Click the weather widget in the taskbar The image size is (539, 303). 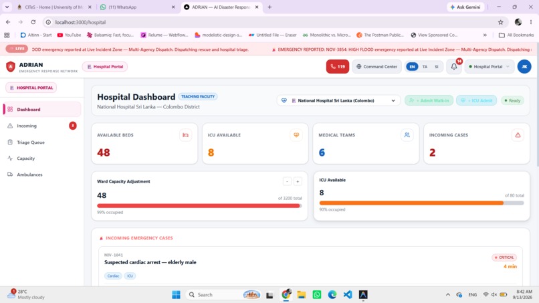tap(27, 294)
